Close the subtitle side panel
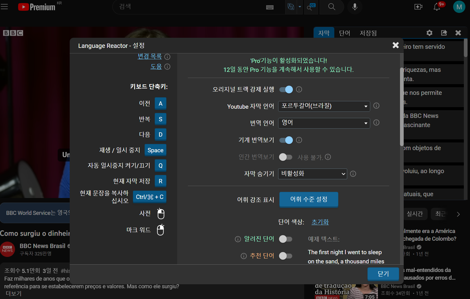Viewport: 470px width, 299px height. pyautogui.click(x=458, y=33)
